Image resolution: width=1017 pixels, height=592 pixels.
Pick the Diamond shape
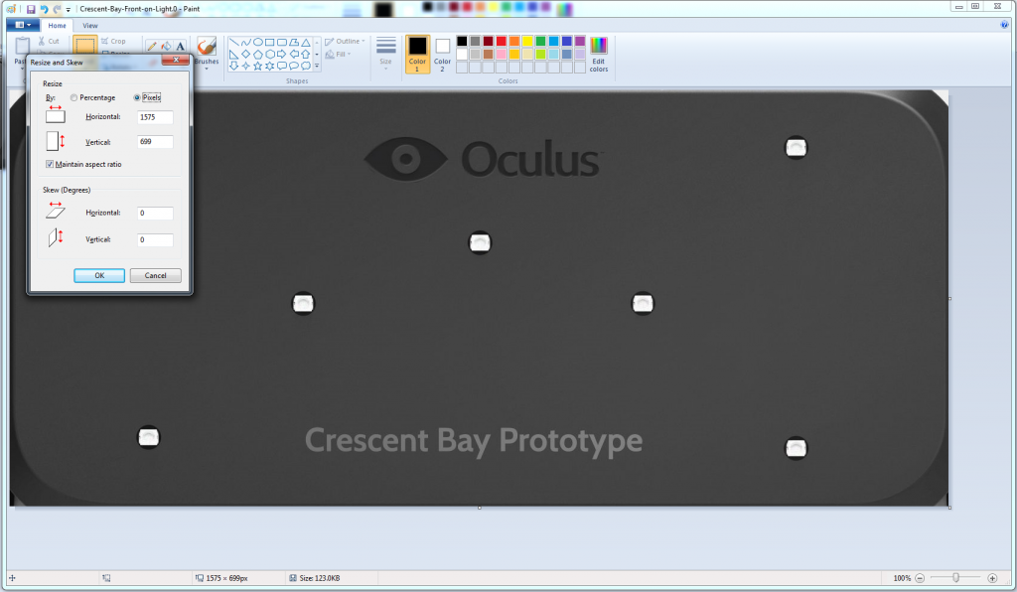coord(246,55)
